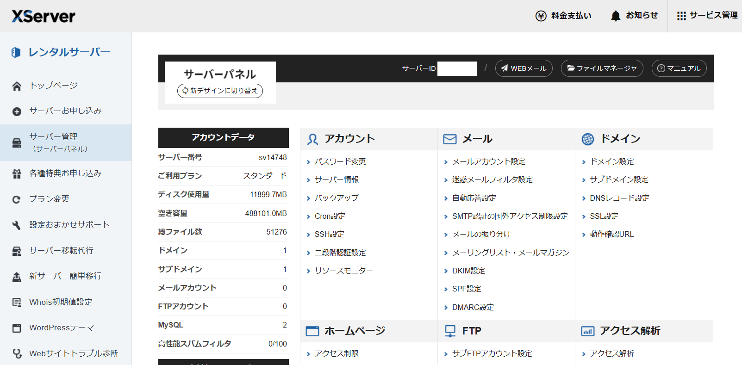Viewport: 742px width, 365px height.
Task: Click server number value sv14748
Action: click(x=273, y=157)
